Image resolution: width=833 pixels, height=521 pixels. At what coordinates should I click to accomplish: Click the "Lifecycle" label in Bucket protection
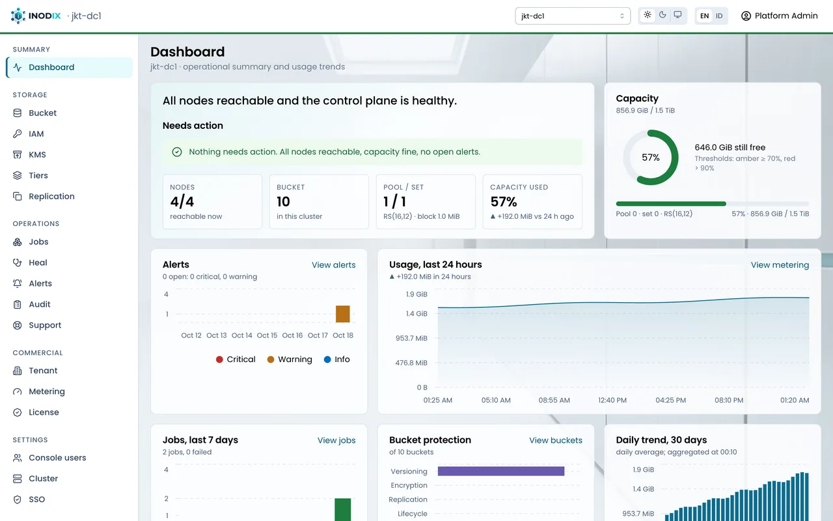(413, 514)
